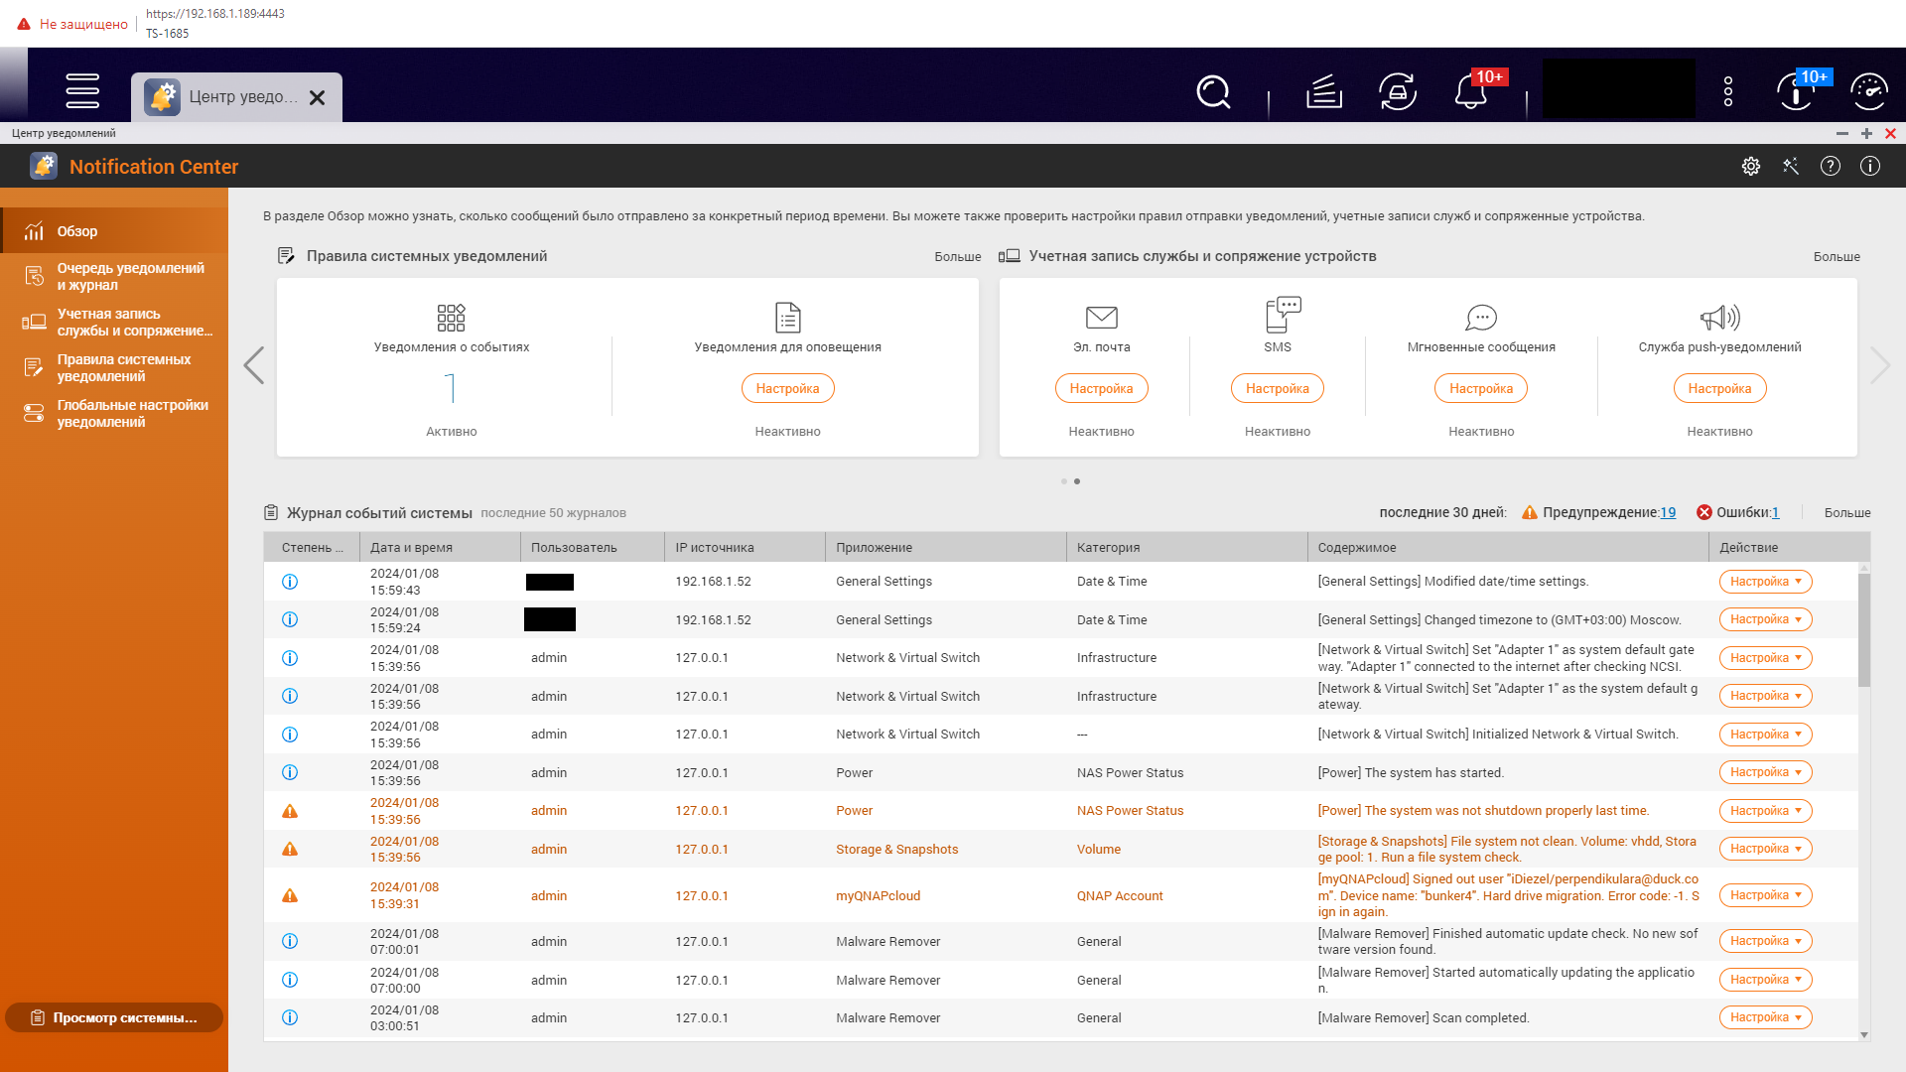Click the warnings count link 19
Viewport: 1906px width, 1072px height.
coord(1668,513)
